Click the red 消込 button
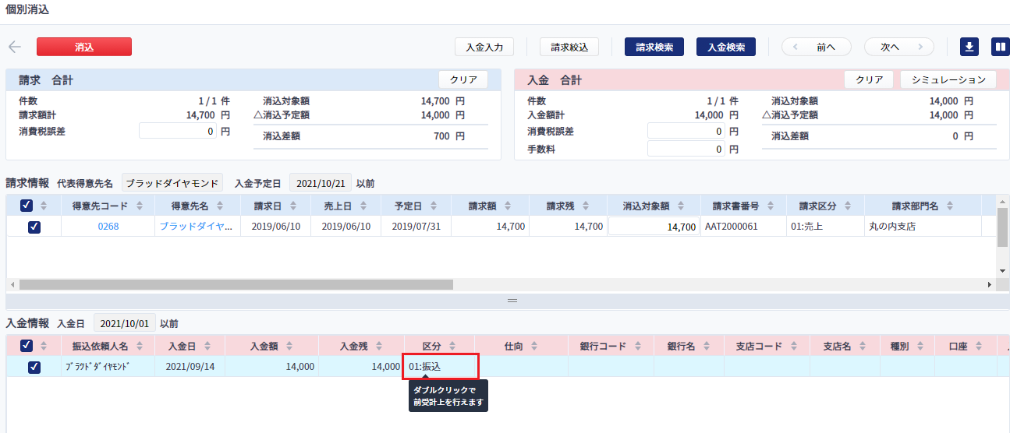Screen dimensions: 1010x433 (84, 47)
